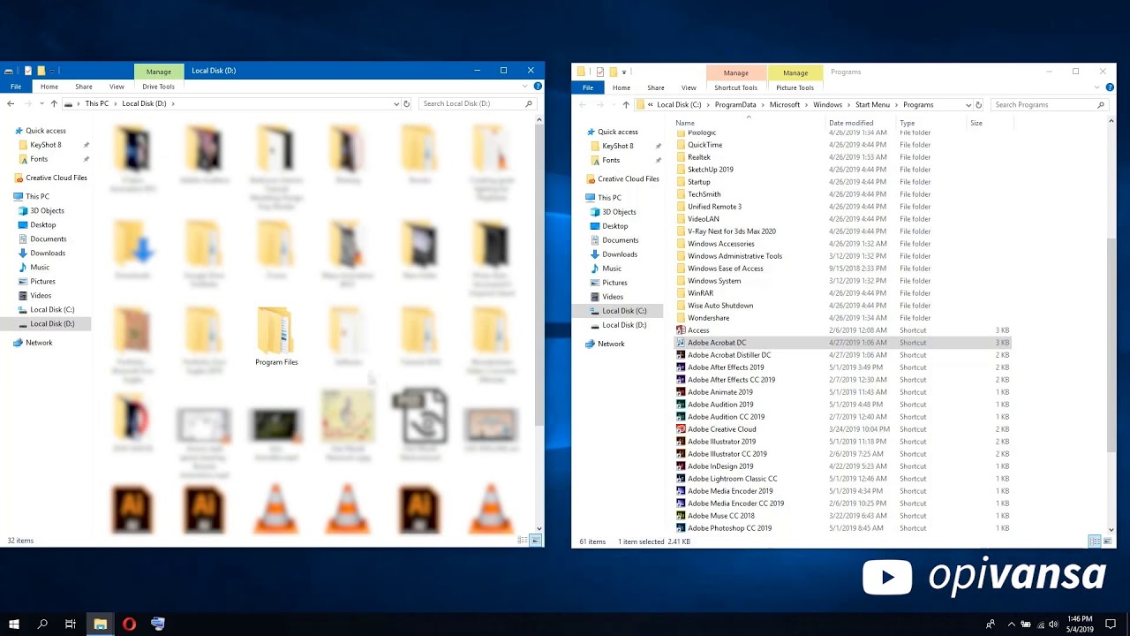1130x636 pixels.
Task: Select Adobe Photoshop CC 2019 shortcut icon
Action: click(681, 528)
